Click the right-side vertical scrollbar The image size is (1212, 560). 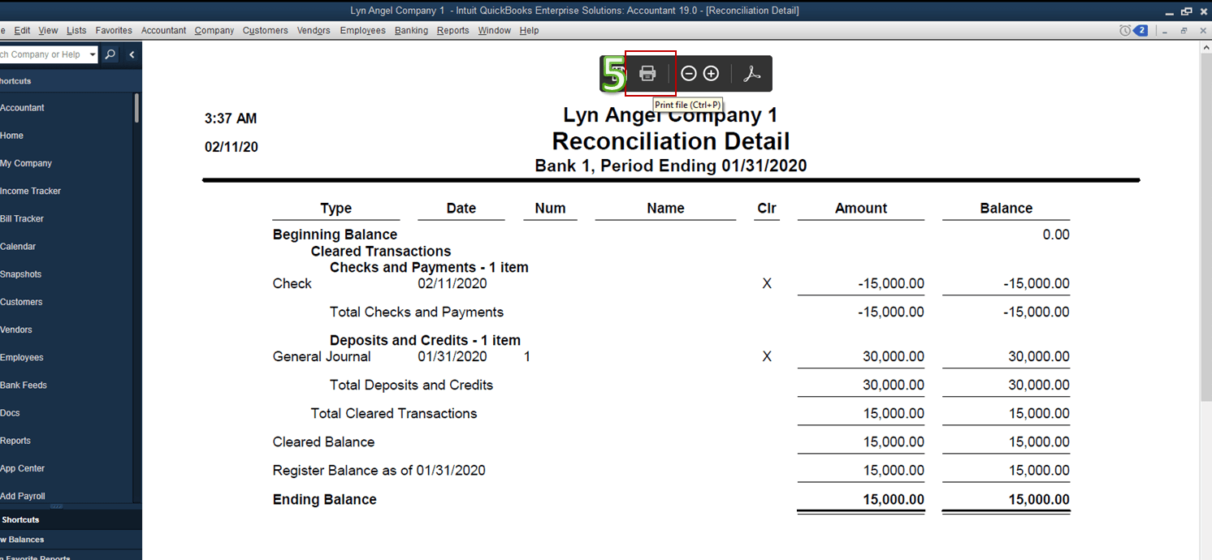pyautogui.click(x=1206, y=243)
